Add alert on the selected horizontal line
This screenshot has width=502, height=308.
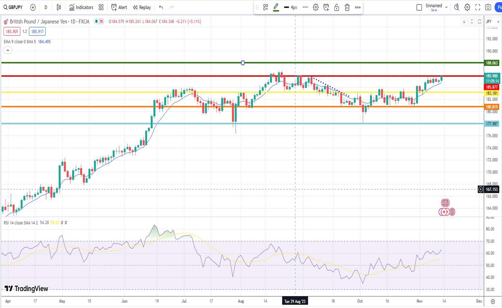[326, 7]
